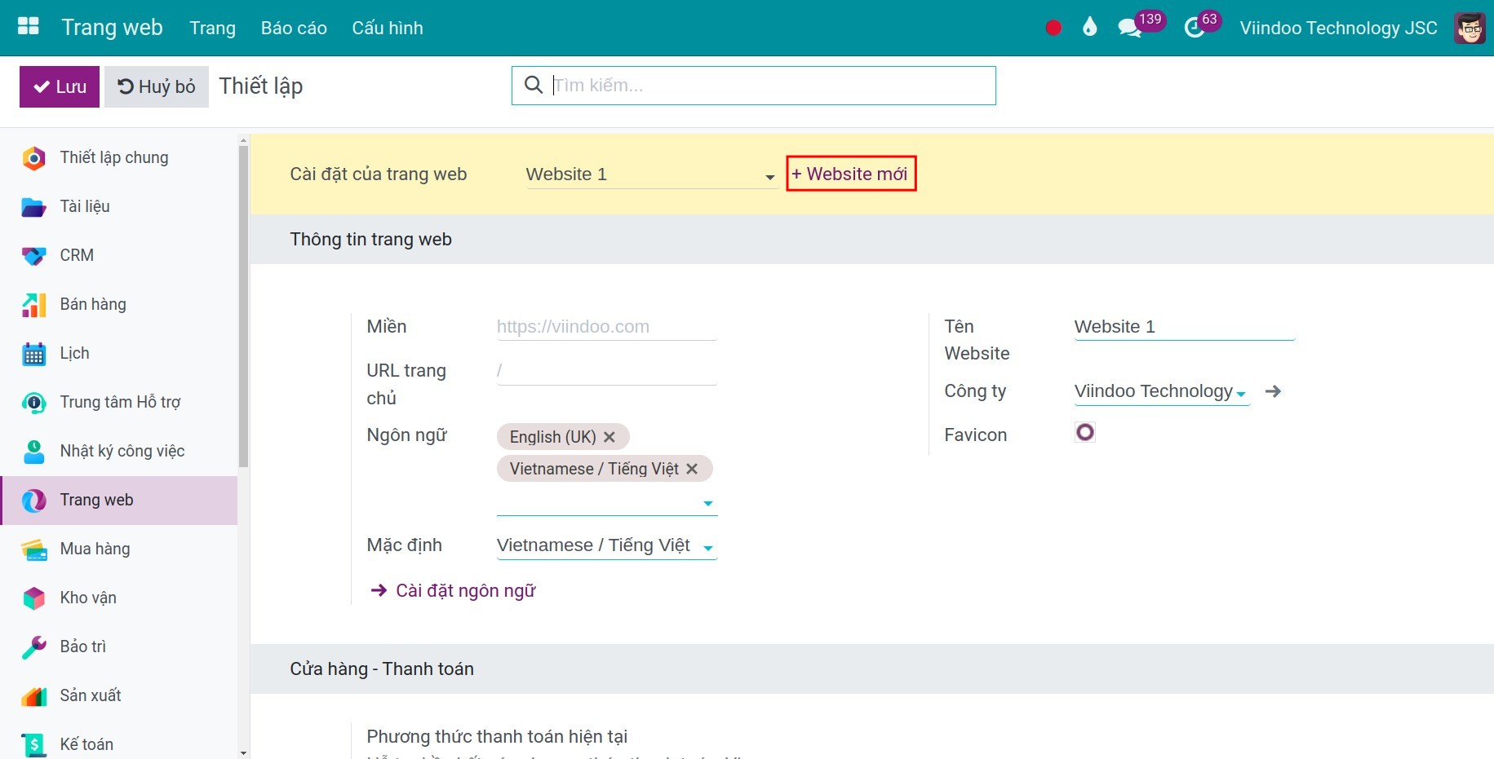Click the Lưu save button
The image size is (1494, 759).
tap(60, 86)
